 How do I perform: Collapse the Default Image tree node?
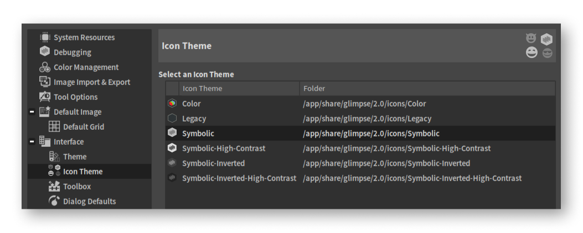pyautogui.click(x=32, y=112)
